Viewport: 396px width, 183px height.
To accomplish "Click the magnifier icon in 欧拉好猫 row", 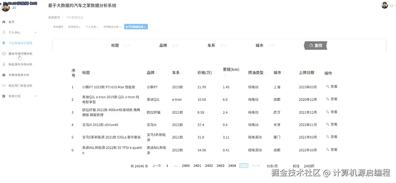I will (x=327, y=112).
